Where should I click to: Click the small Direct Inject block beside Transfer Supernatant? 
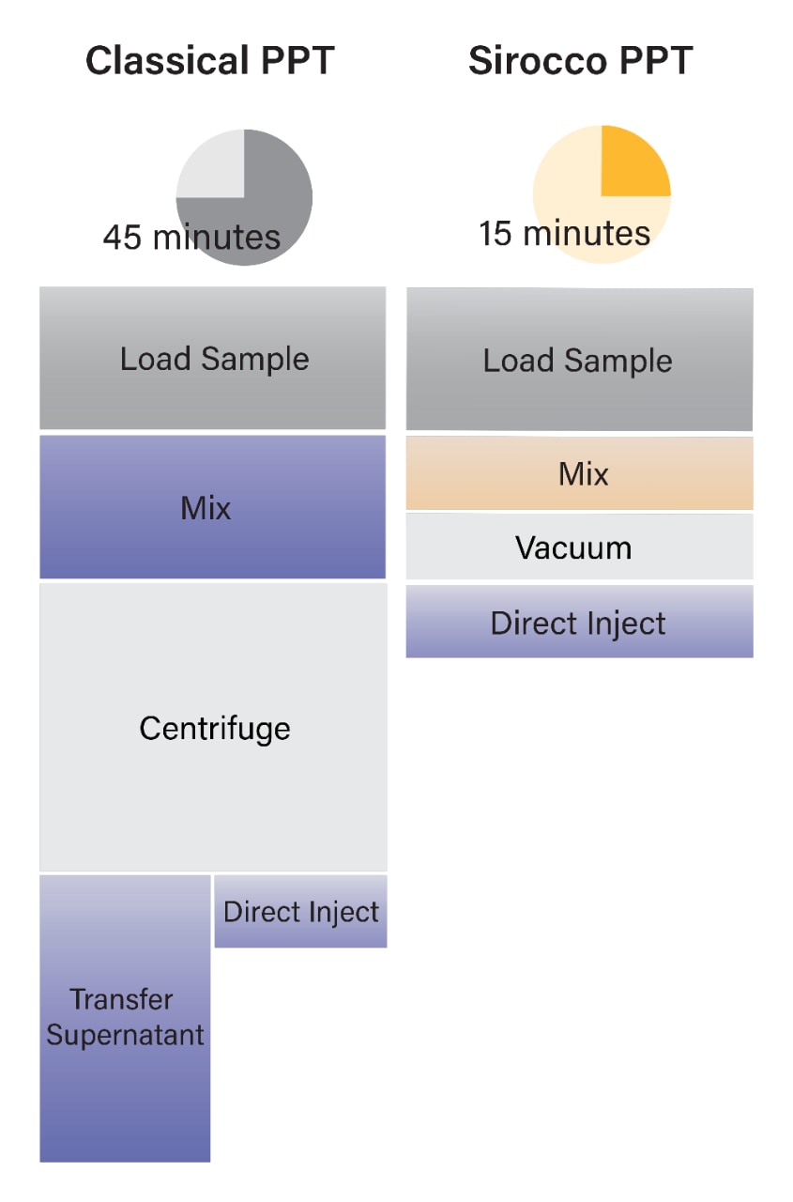point(300,911)
